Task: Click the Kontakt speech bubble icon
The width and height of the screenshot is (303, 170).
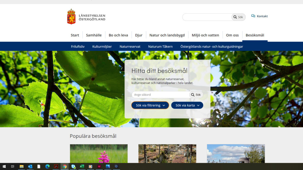Action: (x=253, y=16)
